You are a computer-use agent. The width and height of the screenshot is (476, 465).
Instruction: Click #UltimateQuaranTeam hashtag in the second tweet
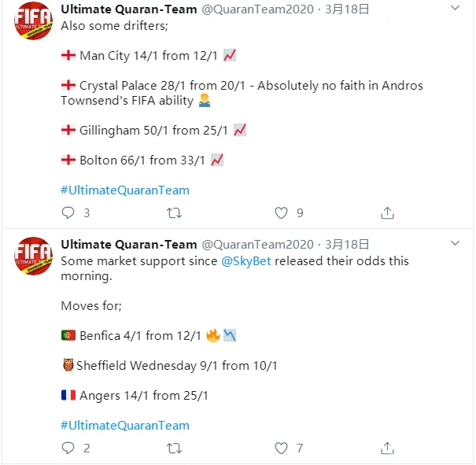125,425
